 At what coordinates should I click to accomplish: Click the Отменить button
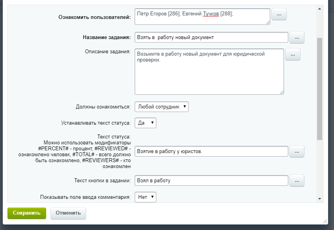(x=68, y=213)
